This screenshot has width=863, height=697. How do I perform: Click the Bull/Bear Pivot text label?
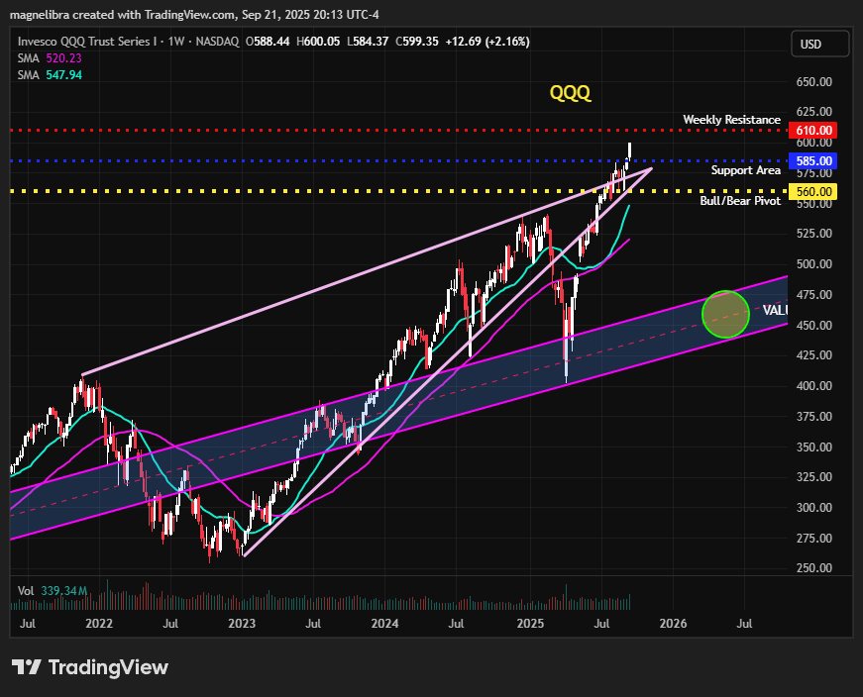pyautogui.click(x=740, y=201)
